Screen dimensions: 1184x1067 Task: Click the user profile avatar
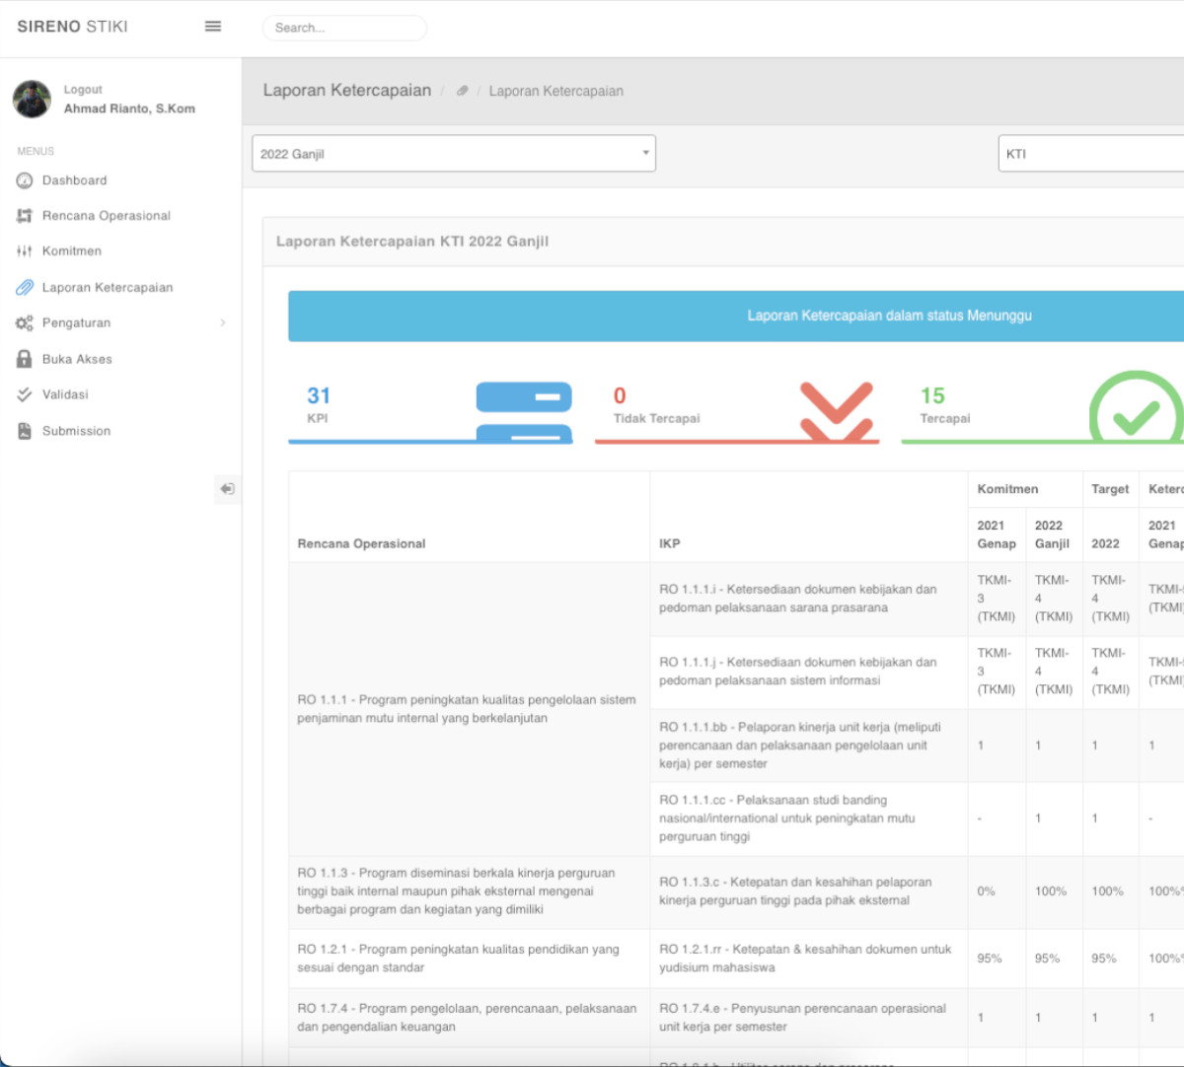point(32,100)
